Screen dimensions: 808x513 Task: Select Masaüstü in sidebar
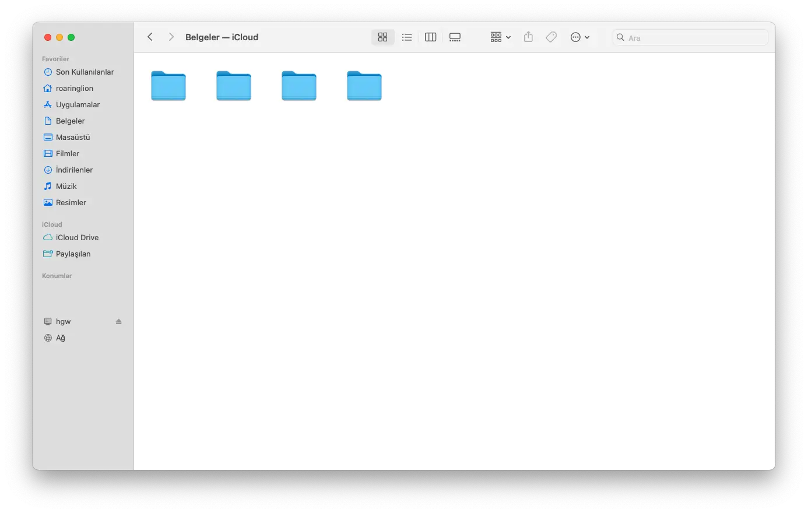pyautogui.click(x=83, y=138)
